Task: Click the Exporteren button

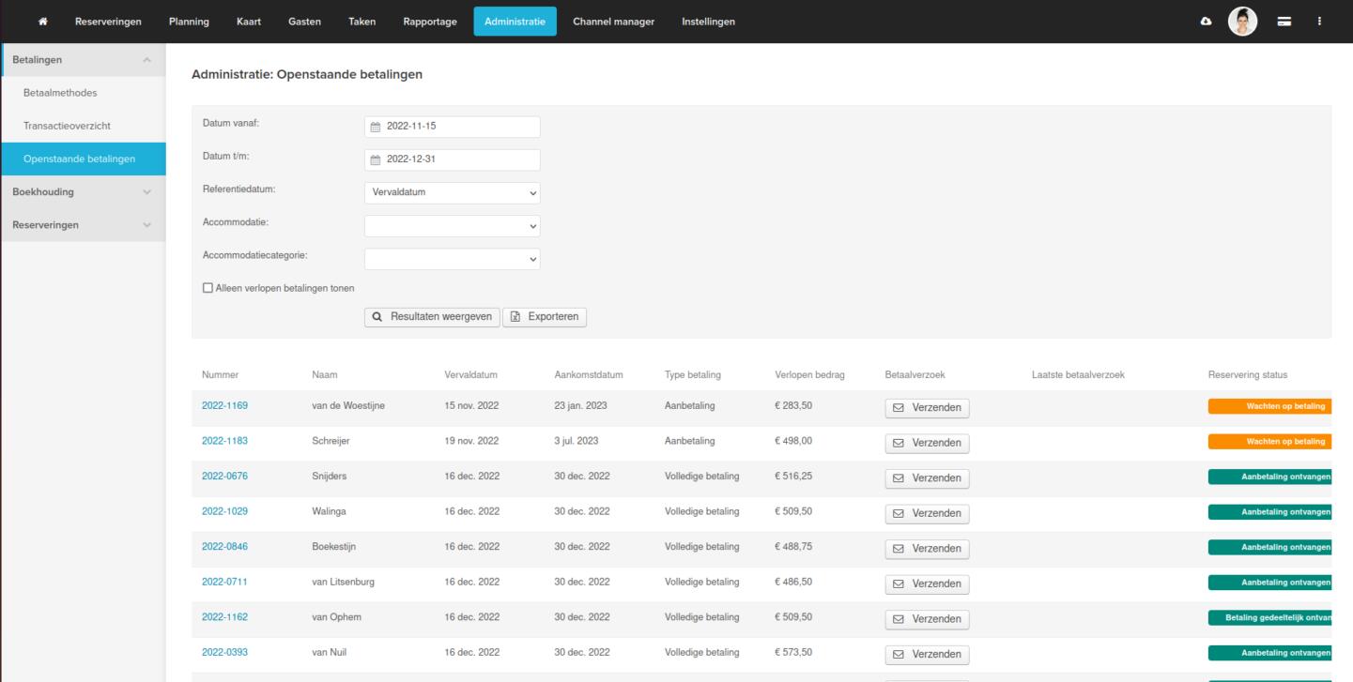Action: click(545, 317)
